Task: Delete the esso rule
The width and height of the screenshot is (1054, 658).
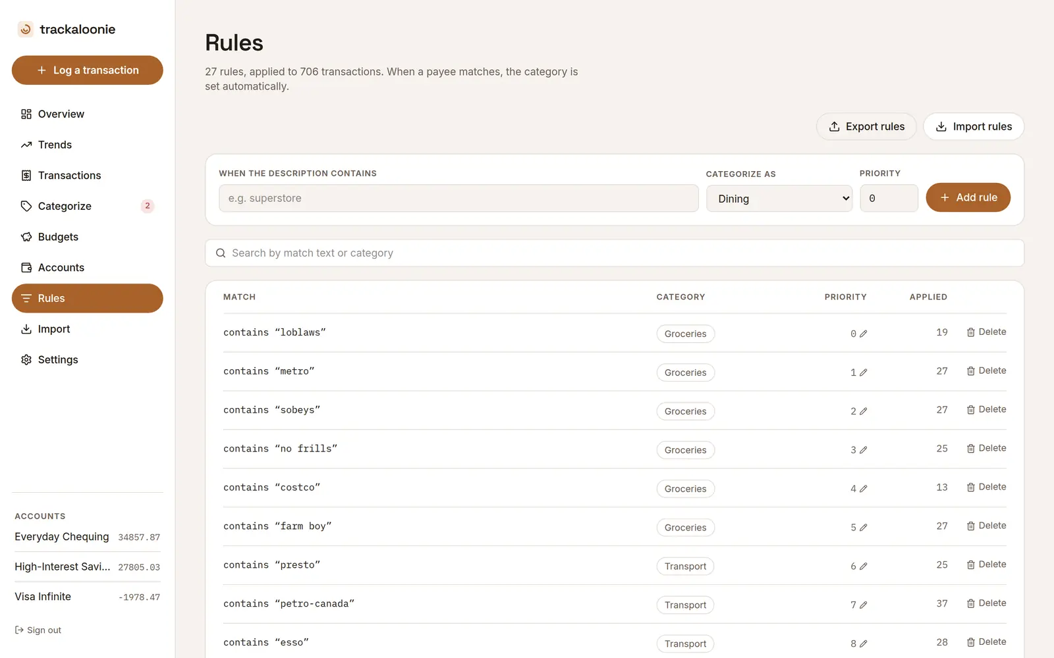Action: pyautogui.click(x=986, y=642)
